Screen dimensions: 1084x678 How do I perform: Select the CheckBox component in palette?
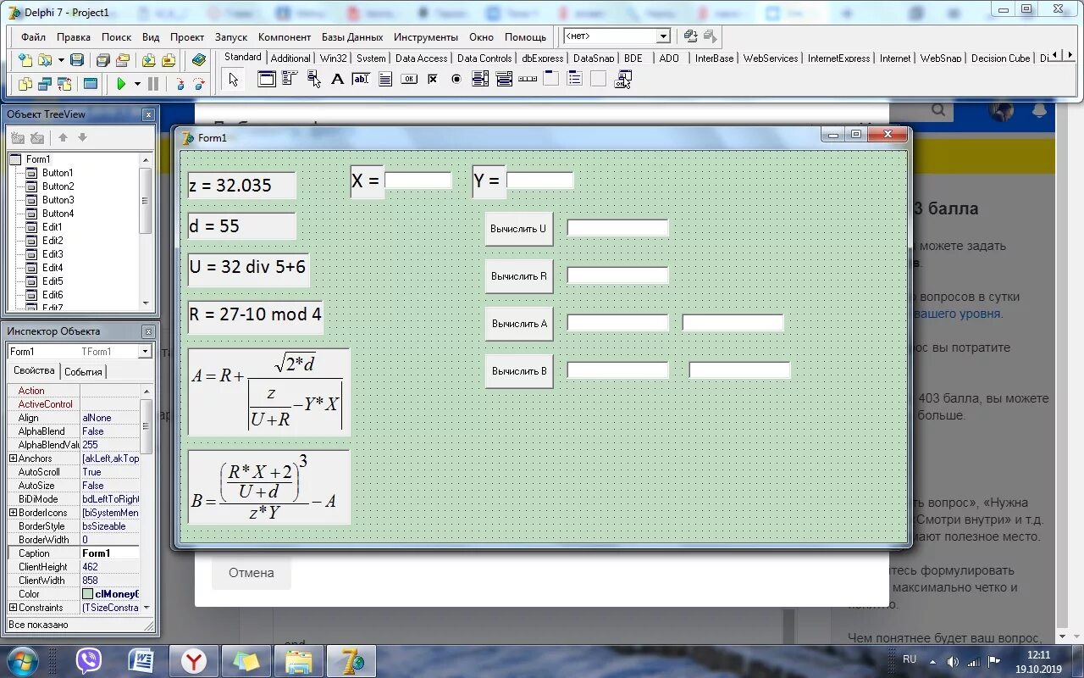point(433,79)
